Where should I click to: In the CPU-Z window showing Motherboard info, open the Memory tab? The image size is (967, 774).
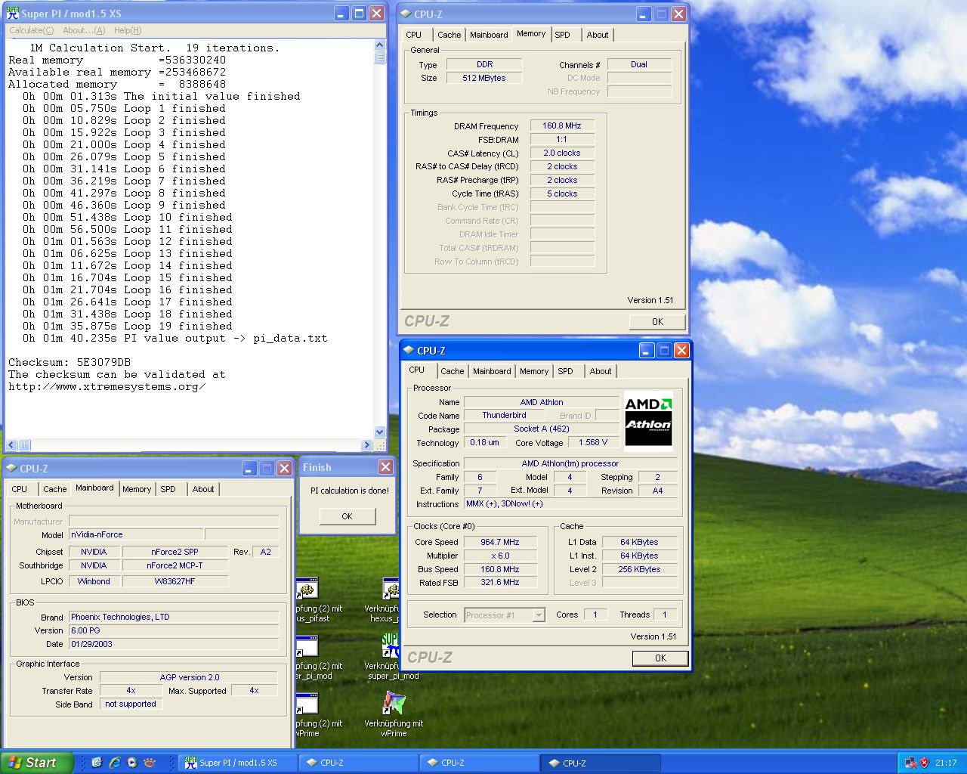pyautogui.click(x=137, y=489)
